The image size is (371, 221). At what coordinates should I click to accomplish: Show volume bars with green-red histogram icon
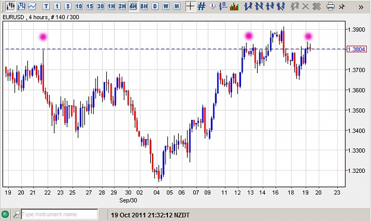pos(234,7)
